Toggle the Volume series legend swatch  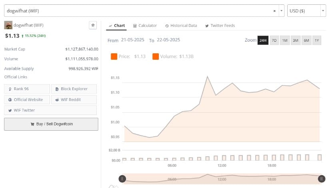coord(156,57)
